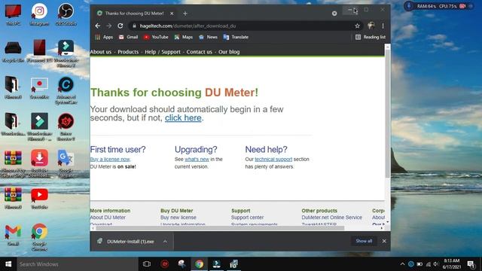
Task: Reload the page with the refresh icon
Action: [x=120, y=26]
